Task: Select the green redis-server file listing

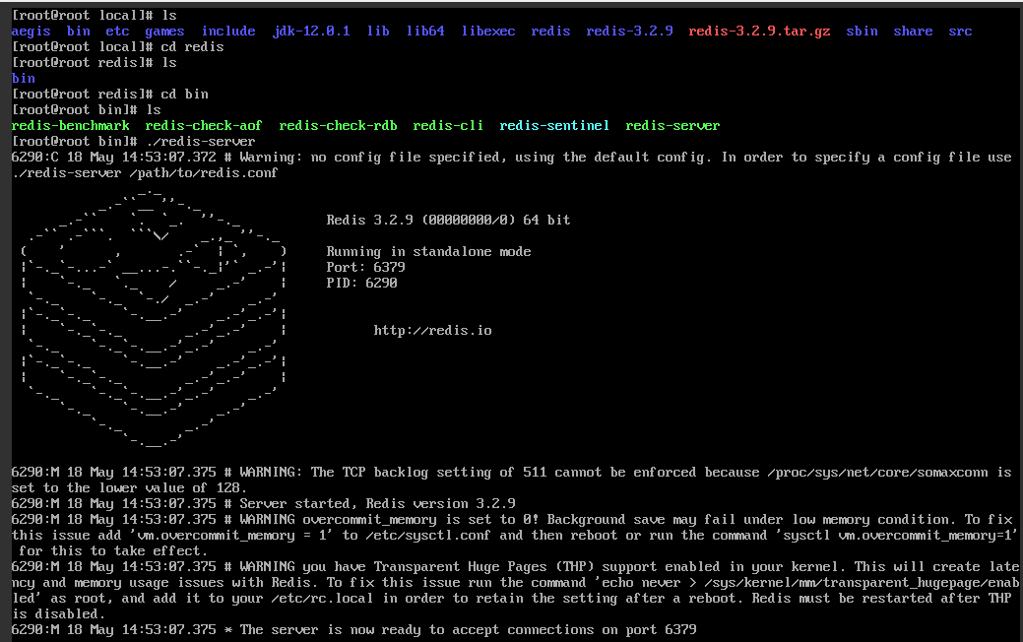Action: coord(672,125)
